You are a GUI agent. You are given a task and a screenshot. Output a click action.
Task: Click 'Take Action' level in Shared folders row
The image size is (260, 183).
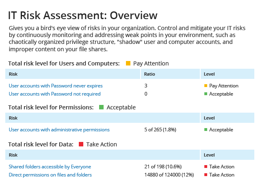tap(222, 167)
